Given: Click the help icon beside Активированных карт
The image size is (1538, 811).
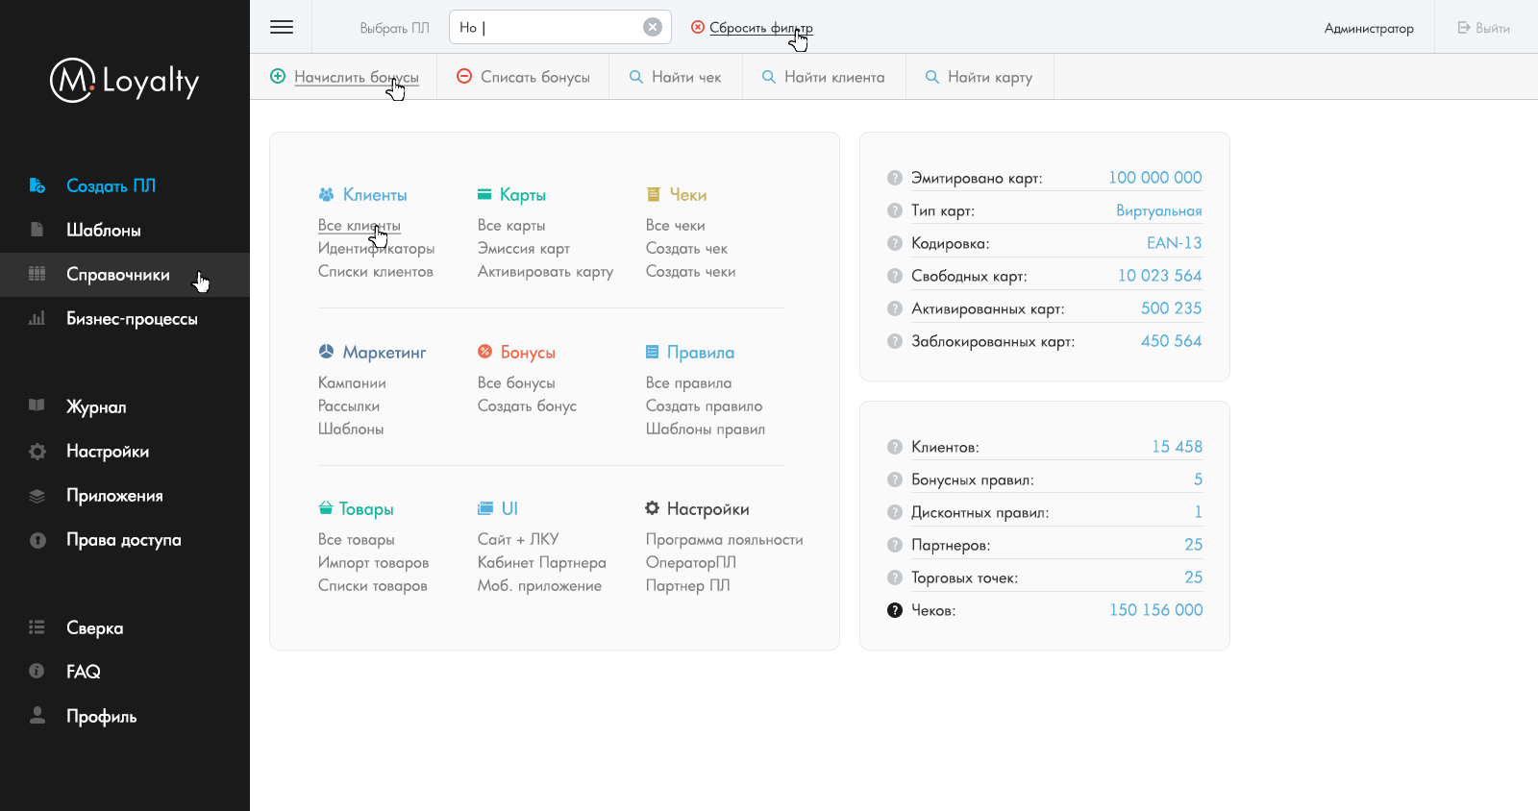Looking at the screenshot, I should 894,308.
